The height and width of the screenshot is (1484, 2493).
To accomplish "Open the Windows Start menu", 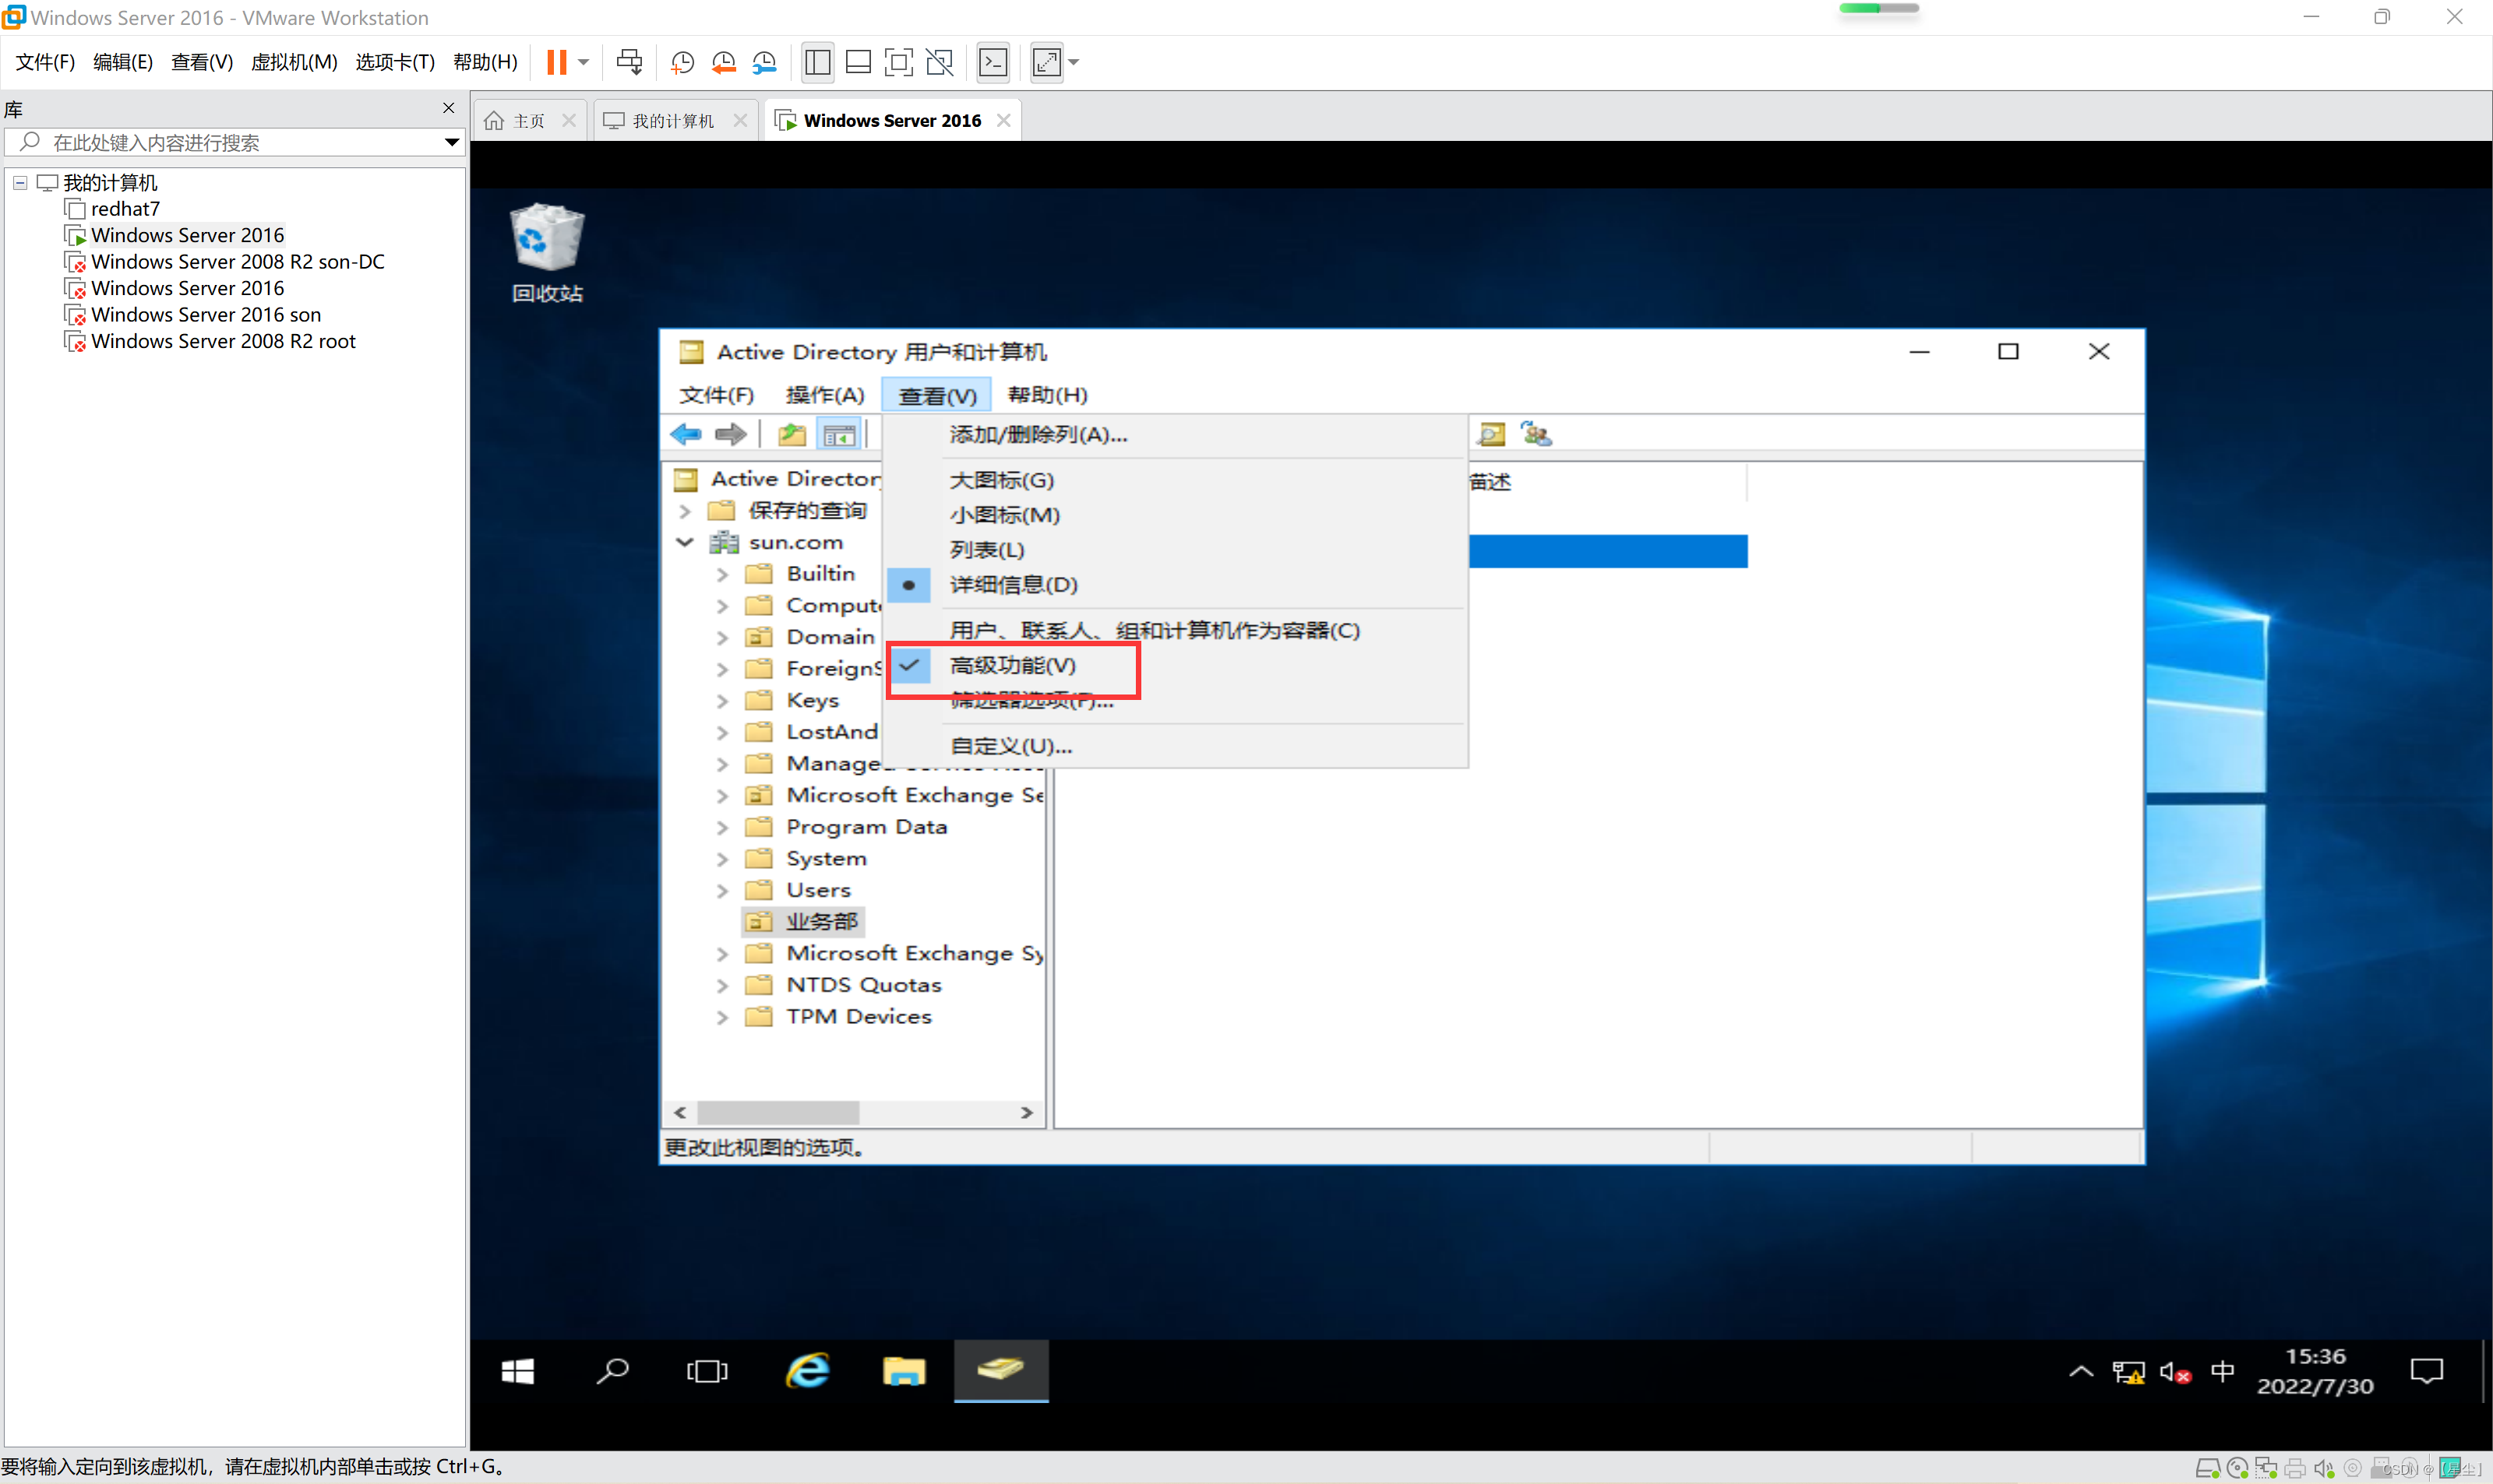I will click(517, 1371).
